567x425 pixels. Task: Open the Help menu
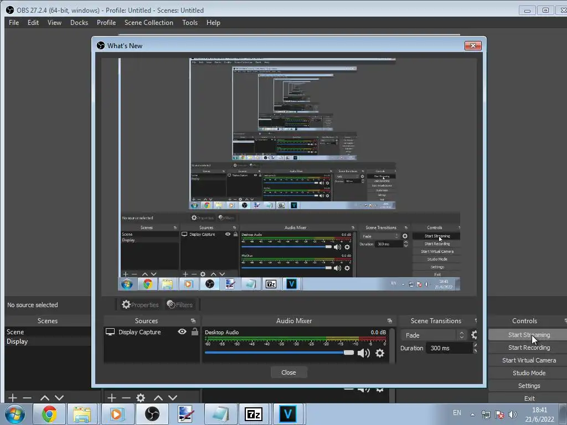213,22
